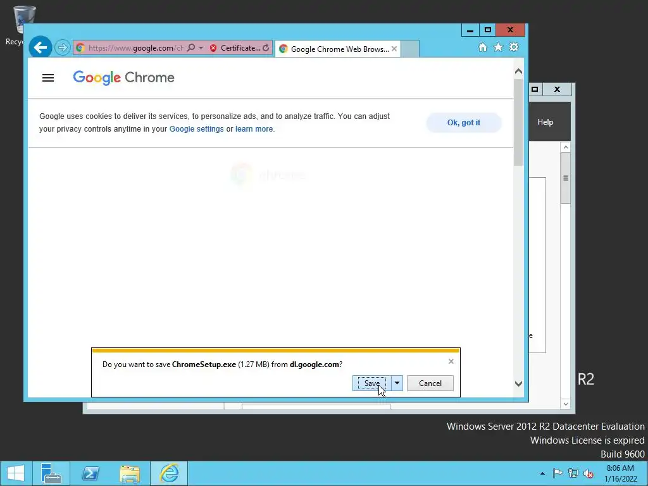Click the Certificate error red shield
This screenshot has height=486, width=648.
[x=213, y=48]
